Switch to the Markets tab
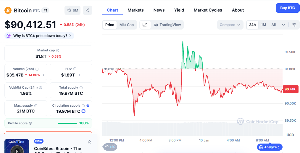300x153 pixels. tap(136, 10)
